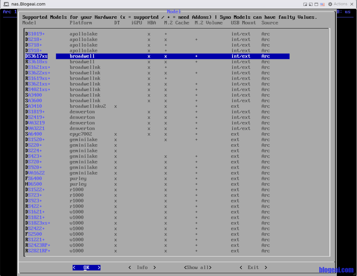Click the console monitor icon beside nas.Blogeai.com
The height and width of the screenshot is (276, 357).
tap(6, 4)
